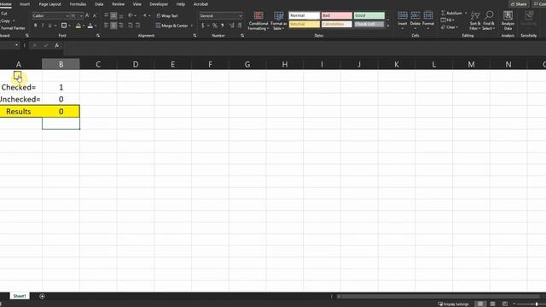This screenshot has width=546, height=307.
Task: Open the Developer tab
Action: pos(159,4)
